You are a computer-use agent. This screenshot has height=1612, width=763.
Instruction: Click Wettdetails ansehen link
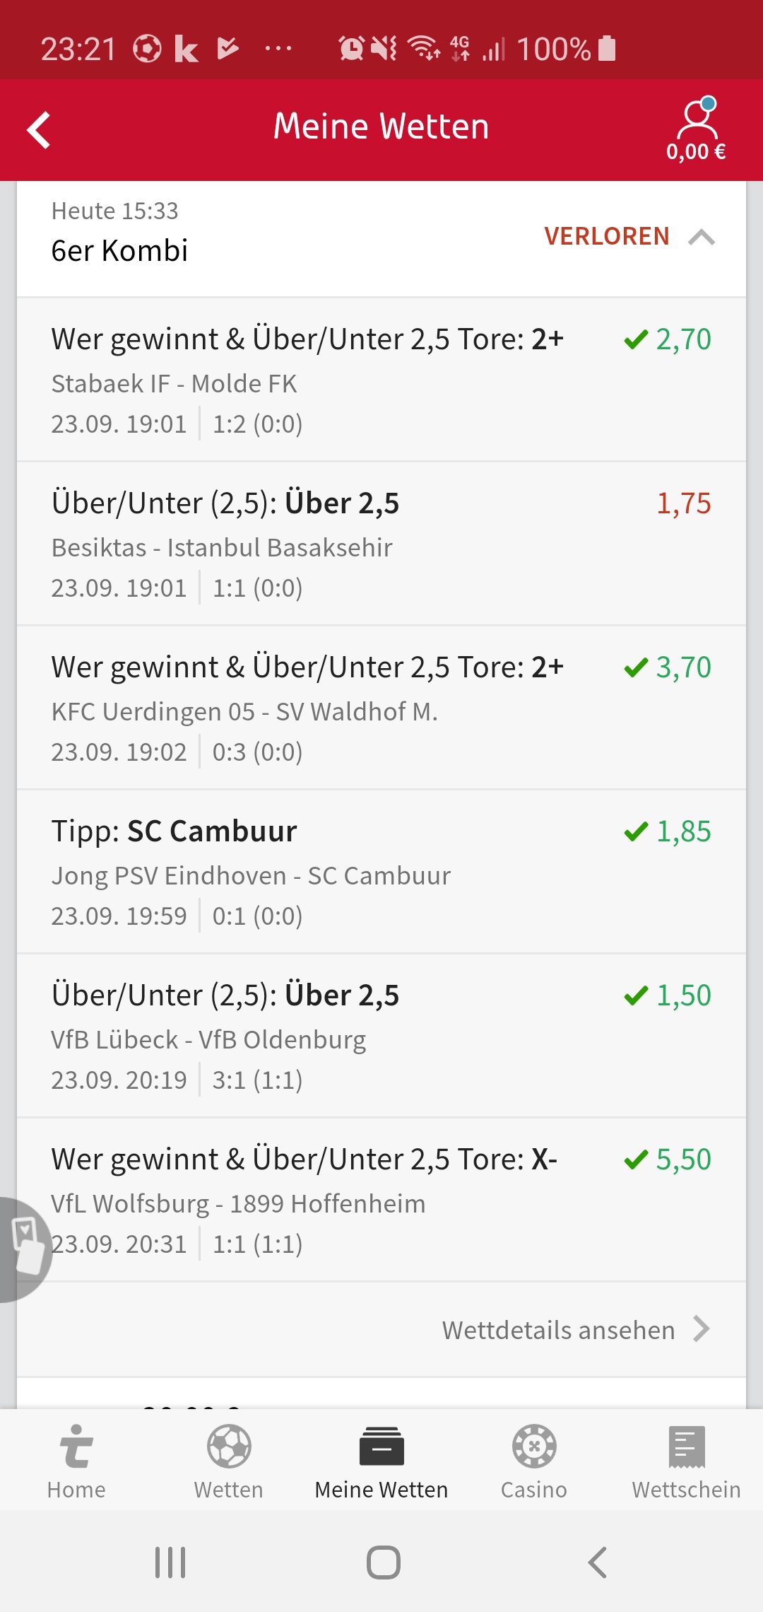click(x=558, y=1330)
